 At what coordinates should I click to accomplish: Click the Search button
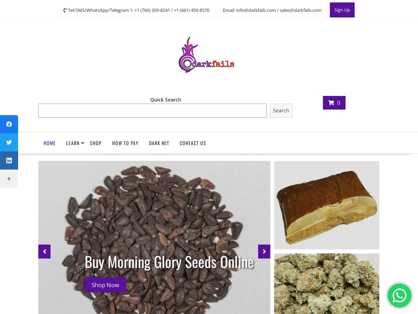[x=281, y=111]
